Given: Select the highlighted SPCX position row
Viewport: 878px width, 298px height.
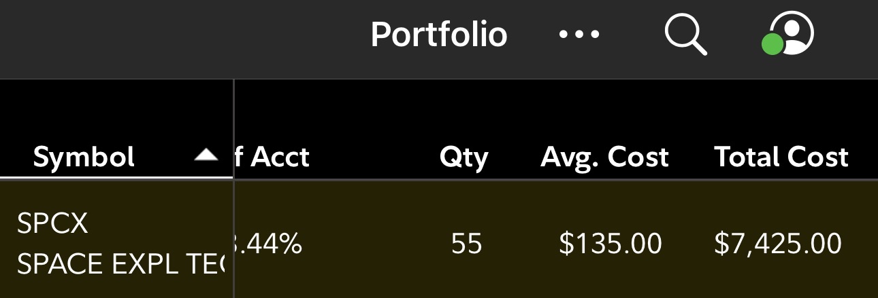Looking at the screenshot, I should pyautogui.click(x=439, y=239).
